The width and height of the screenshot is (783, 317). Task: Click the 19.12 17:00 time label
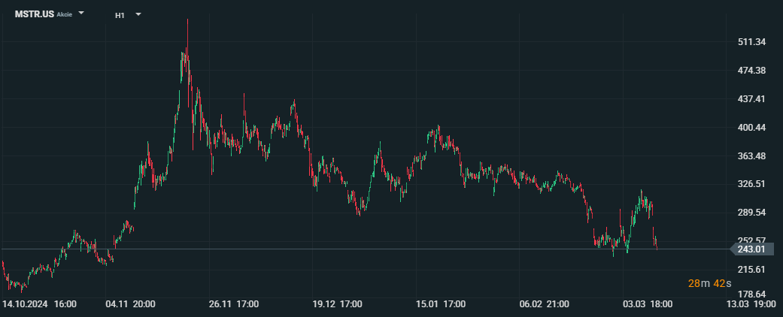tap(337, 304)
